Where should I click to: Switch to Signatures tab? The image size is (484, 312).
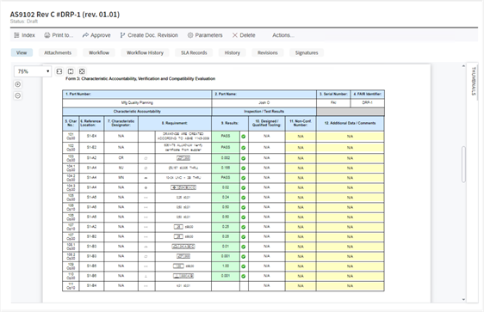(307, 52)
